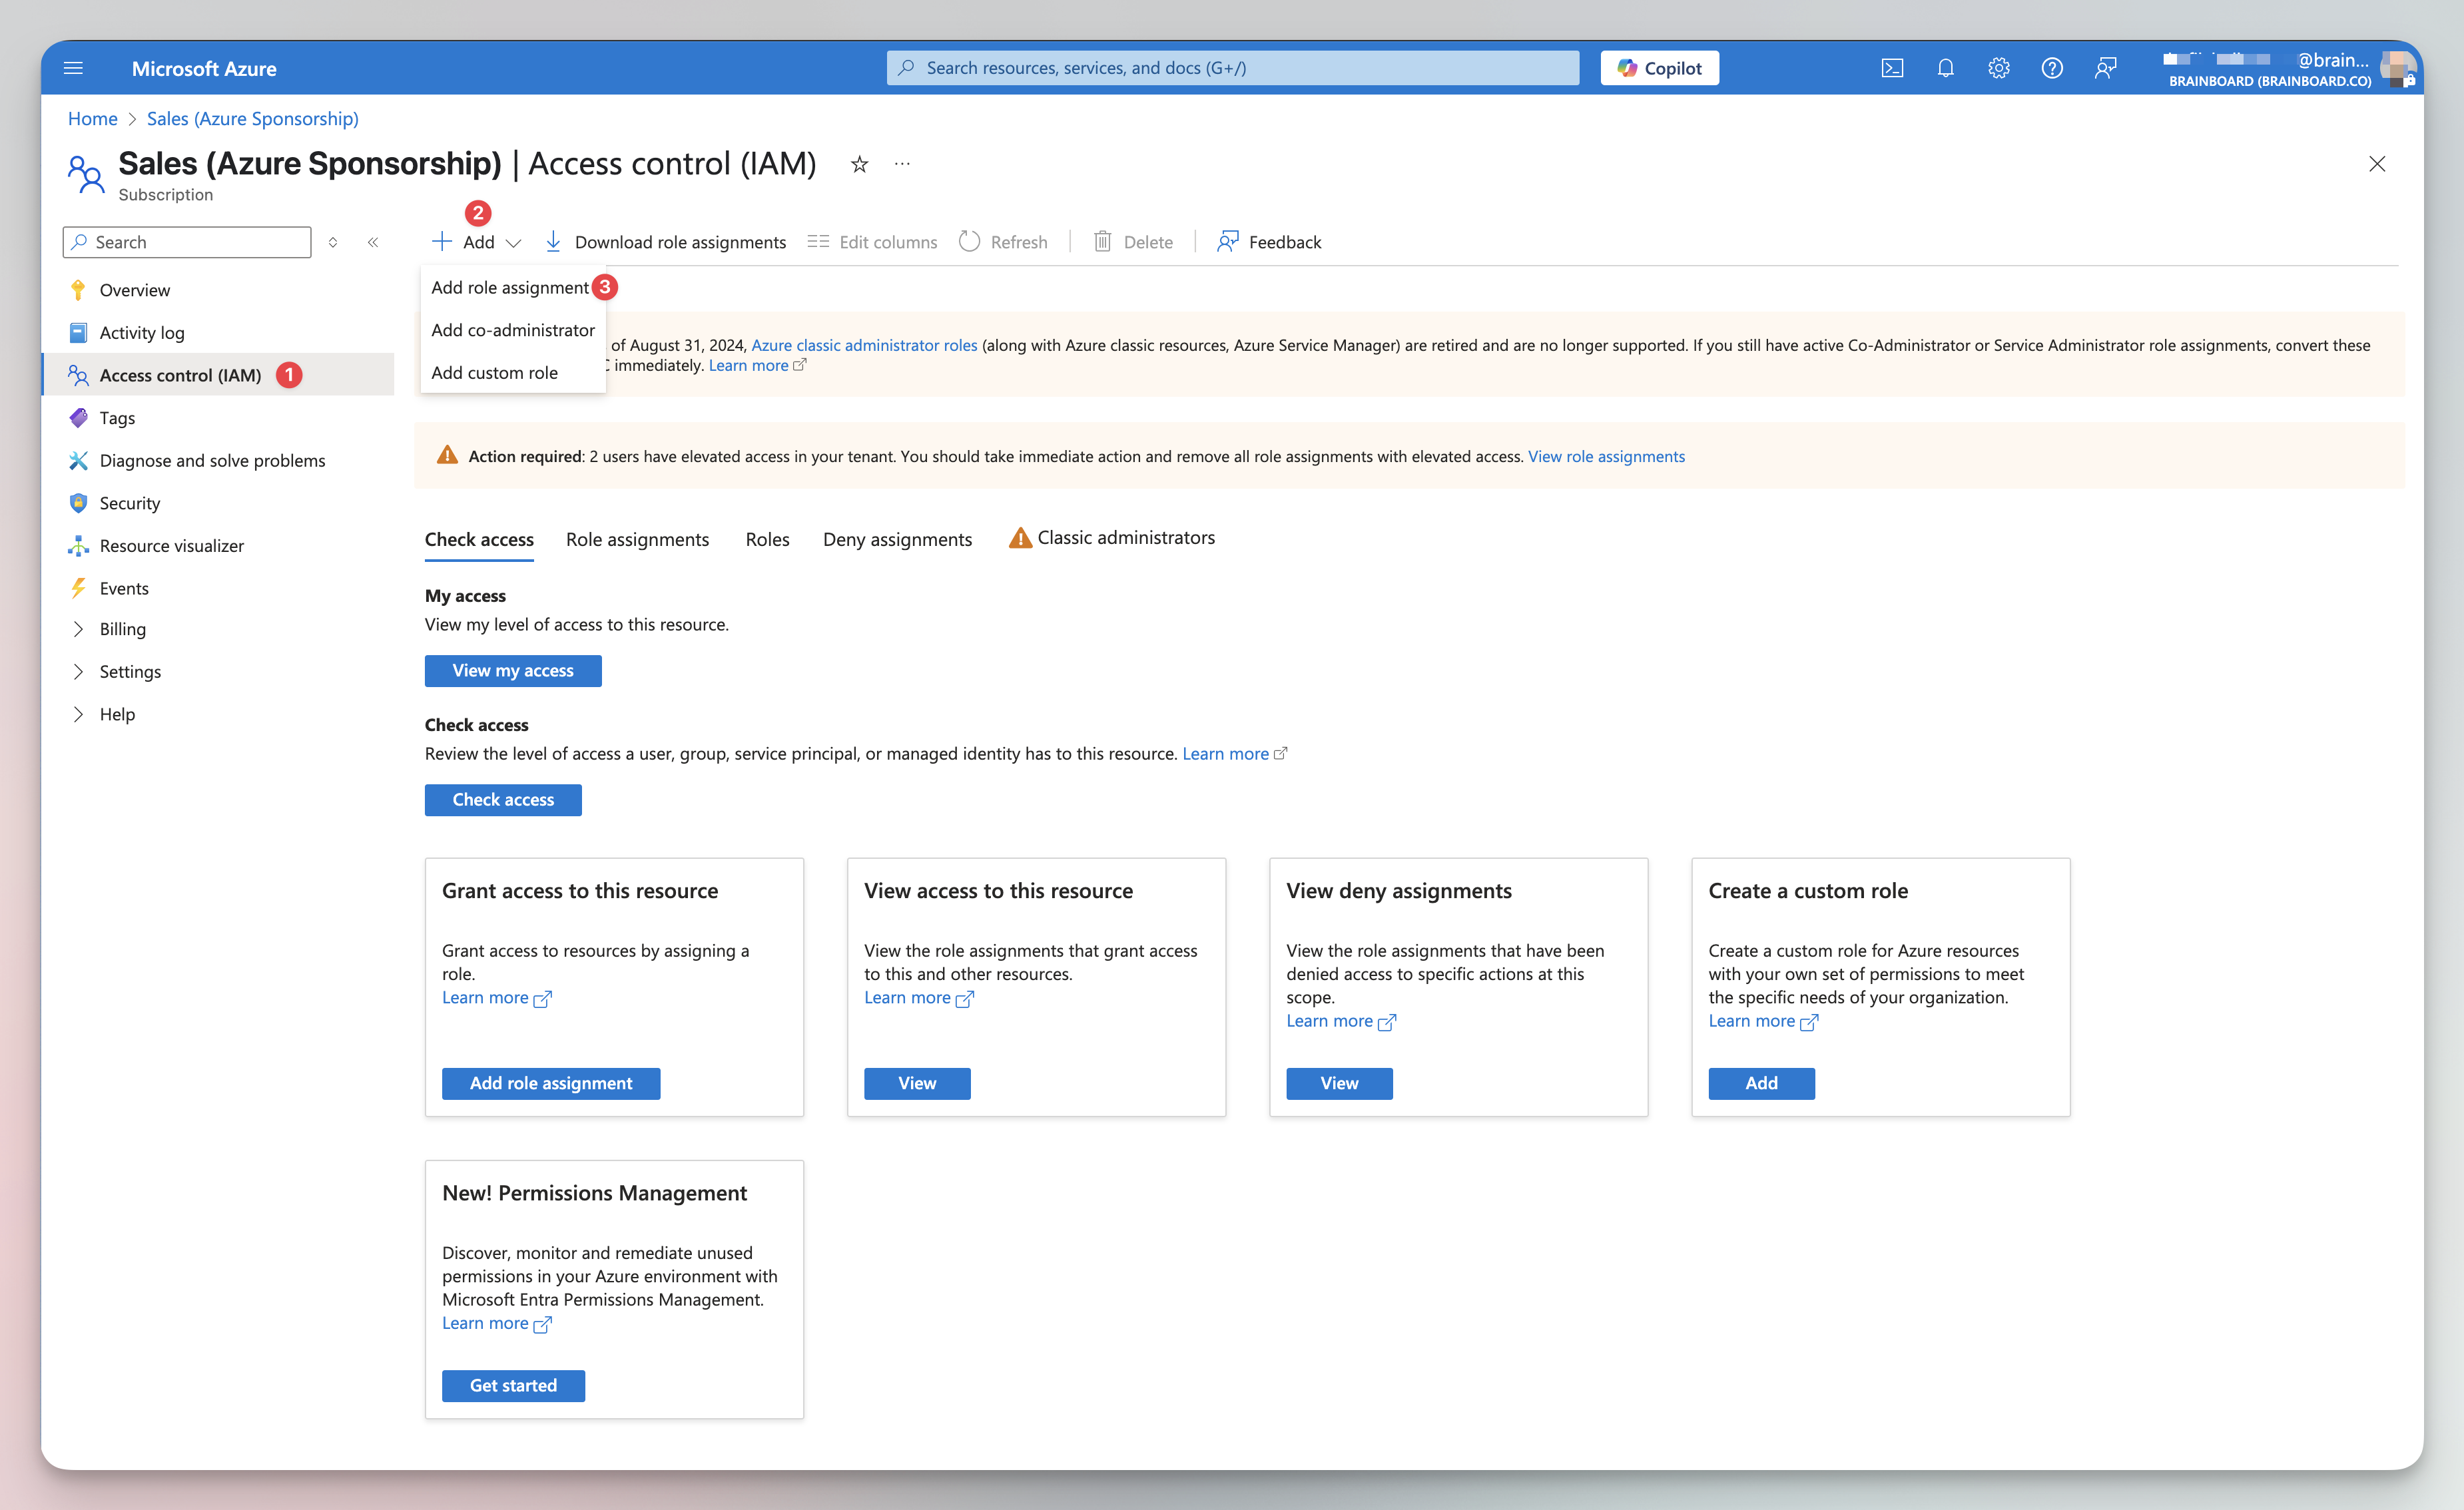
Task: Collapse the sidebar with double chevron
Action: (373, 242)
